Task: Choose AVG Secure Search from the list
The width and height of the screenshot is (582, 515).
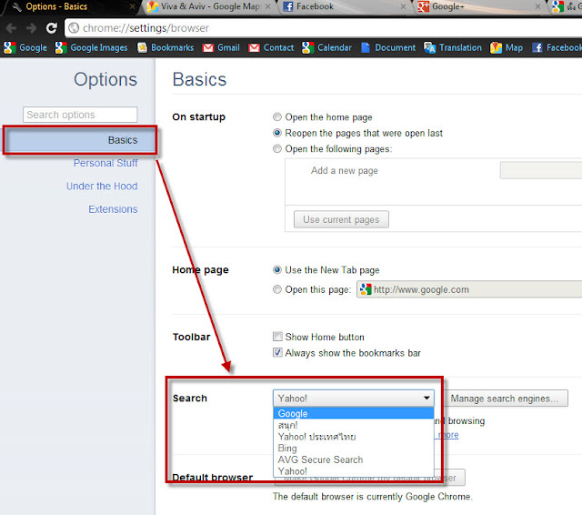Action: pos(354,459)
